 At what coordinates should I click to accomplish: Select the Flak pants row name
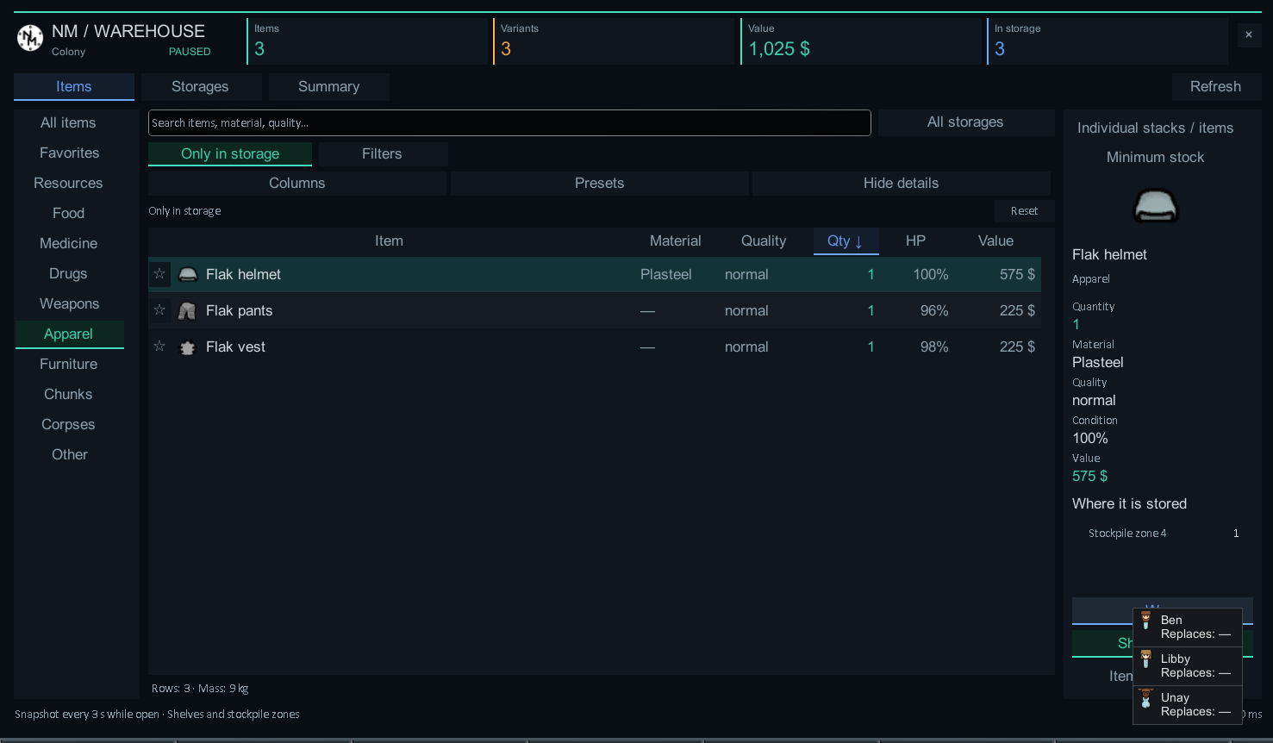point(240,310)
